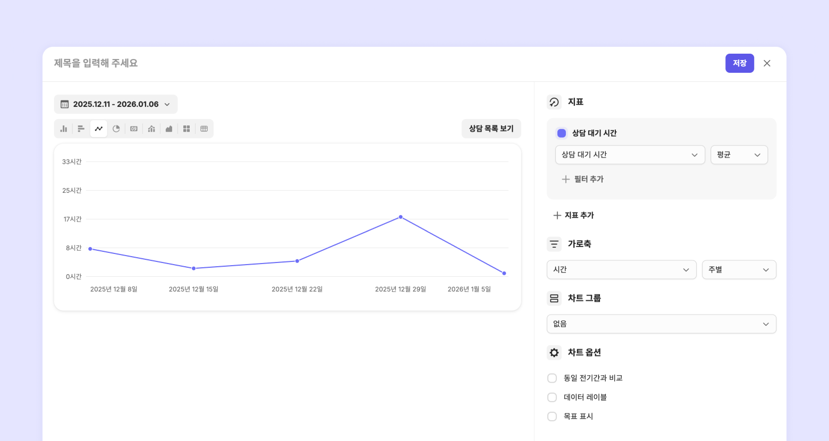Click 상담 목록 보기 button
The width and height of the screenshot is (829, 441).
491,129
